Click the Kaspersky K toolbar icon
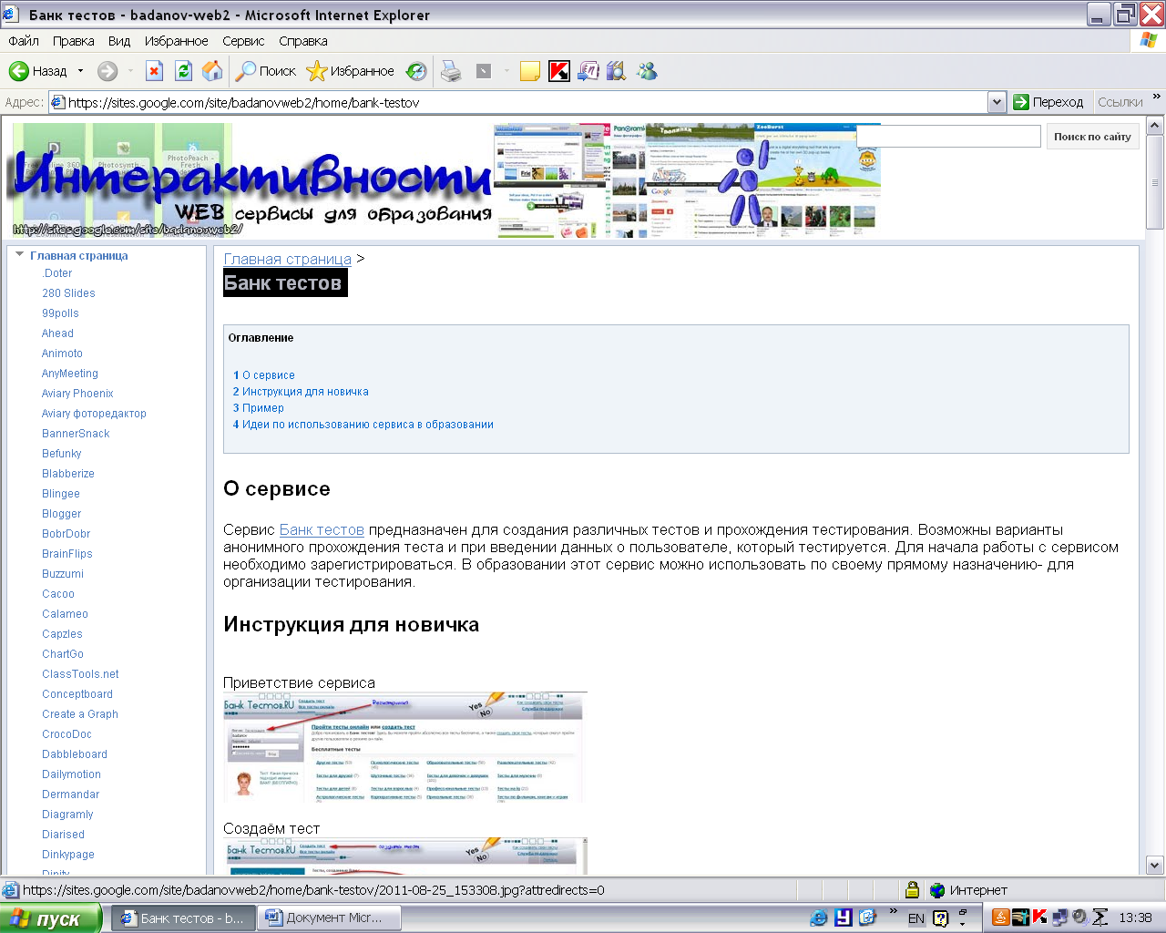The image size is (1166, 933). click(x=559, y=71)
